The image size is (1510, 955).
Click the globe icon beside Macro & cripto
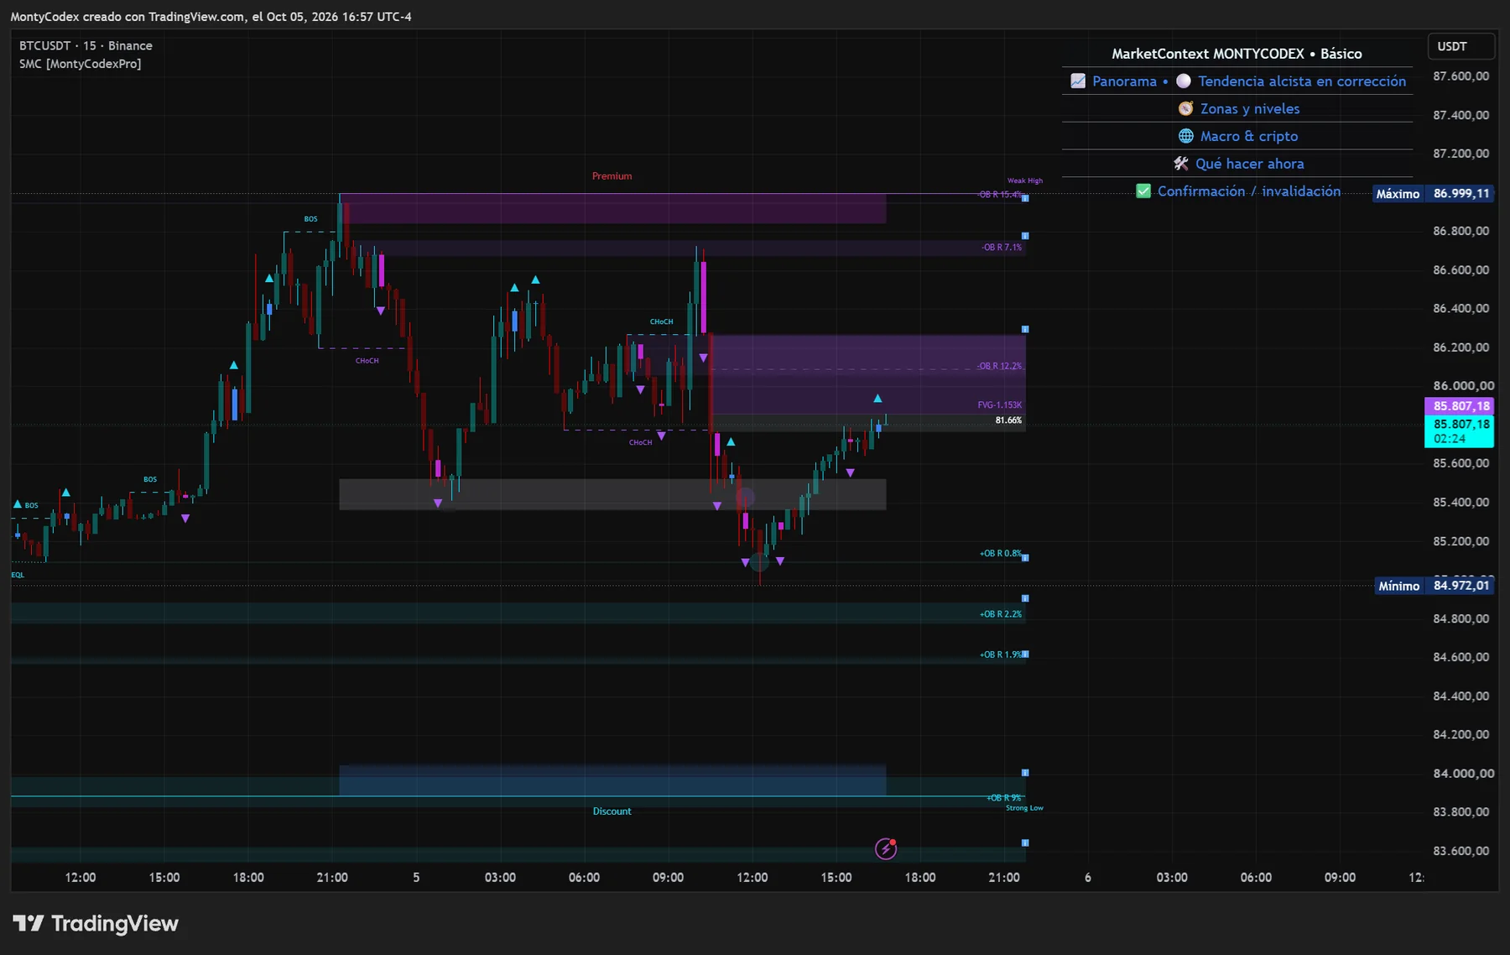(1186, 136)
